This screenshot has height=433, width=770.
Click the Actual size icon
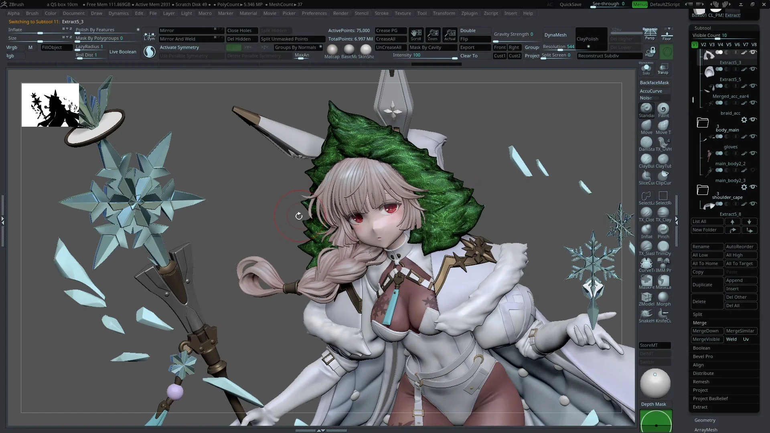click(450, 34)
